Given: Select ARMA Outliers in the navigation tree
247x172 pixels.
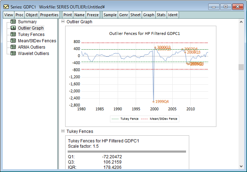Looking at the screenshot, I should 31,47.
